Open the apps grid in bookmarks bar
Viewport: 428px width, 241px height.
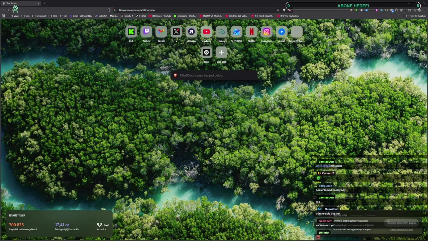pos(3,16)
